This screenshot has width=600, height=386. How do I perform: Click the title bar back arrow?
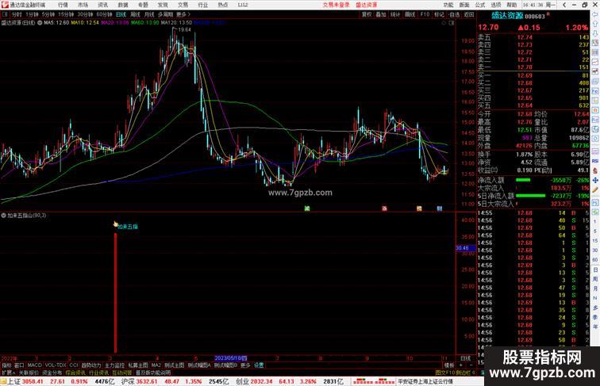pyautogui.click(x=564, y=5)
